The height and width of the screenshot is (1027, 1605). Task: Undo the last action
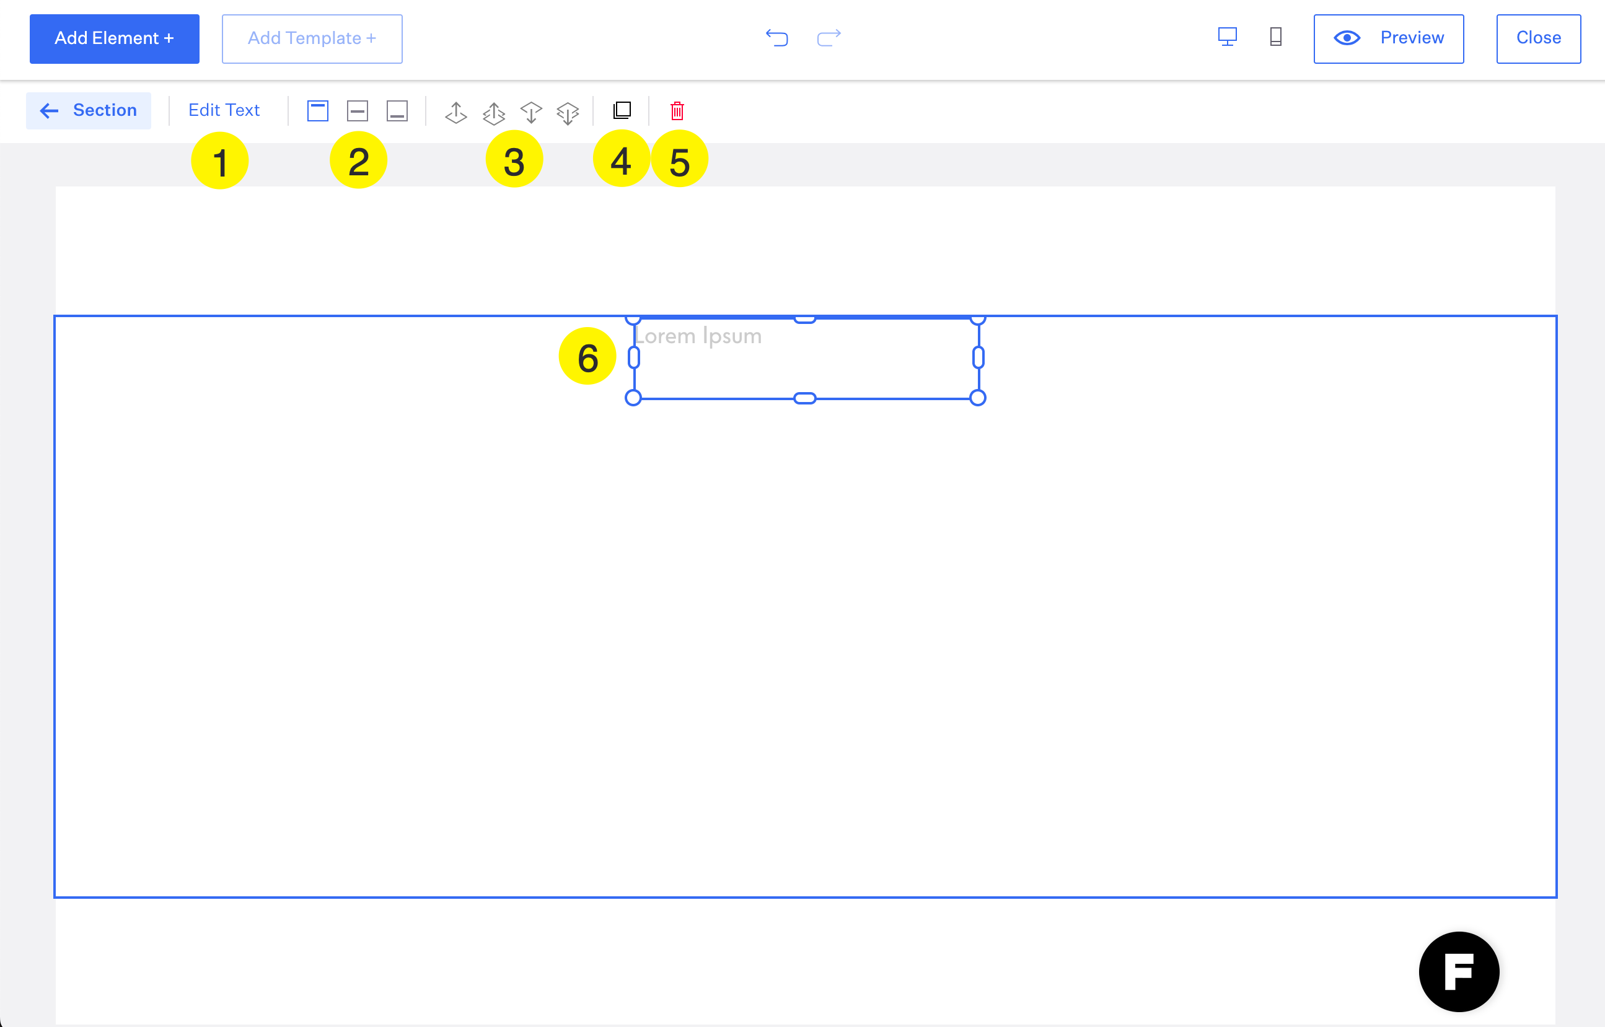[777, 37]
